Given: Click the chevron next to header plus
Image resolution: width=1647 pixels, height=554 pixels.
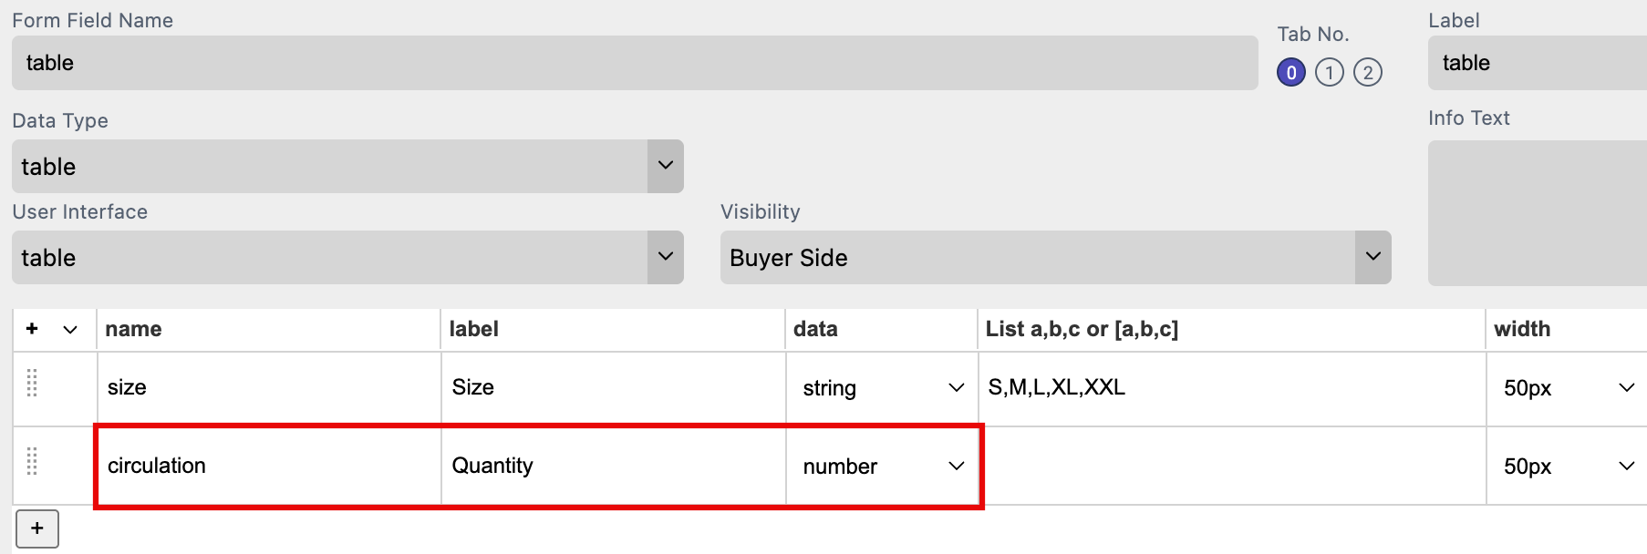Looking at the screenshot, I should (70, 329).
